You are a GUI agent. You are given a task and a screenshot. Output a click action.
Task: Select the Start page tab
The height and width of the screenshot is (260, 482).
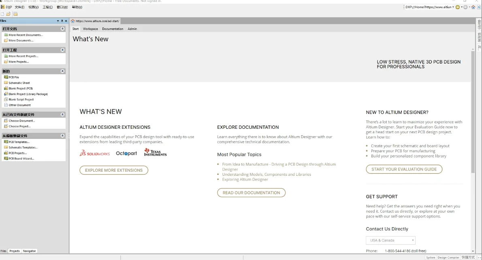click(x=75, y=29)
